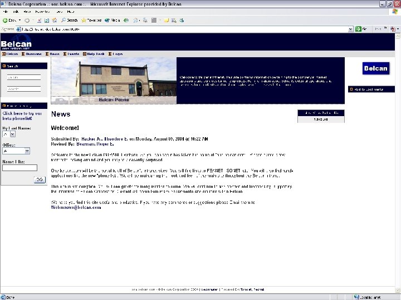Viewport: 401px width, 300px height.
Task: Expand the Links toolbar chevron
Action: tap(385, 28)
